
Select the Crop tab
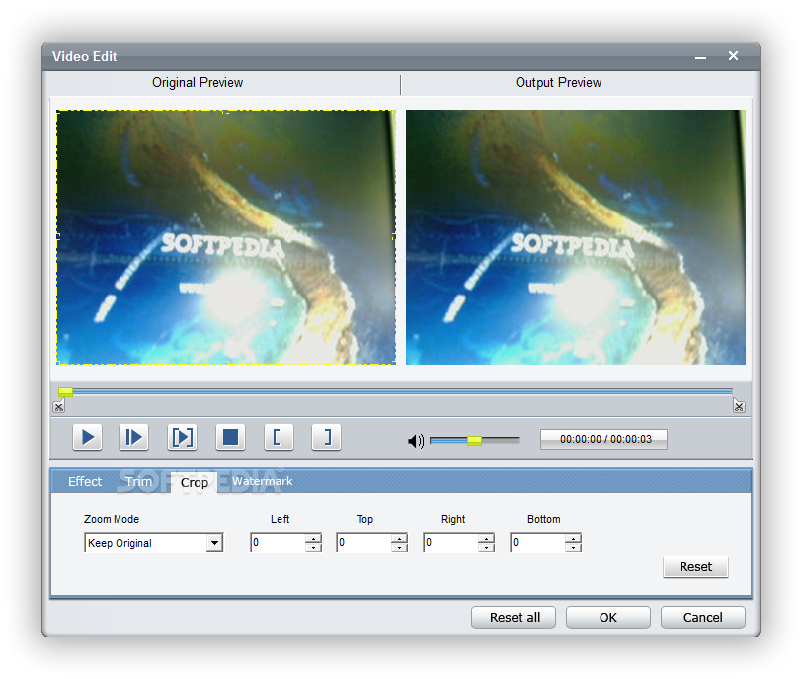point(195,483)
